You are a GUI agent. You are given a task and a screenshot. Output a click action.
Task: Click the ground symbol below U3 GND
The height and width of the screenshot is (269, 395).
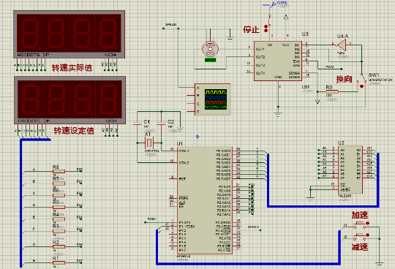(x=278, y=114)
